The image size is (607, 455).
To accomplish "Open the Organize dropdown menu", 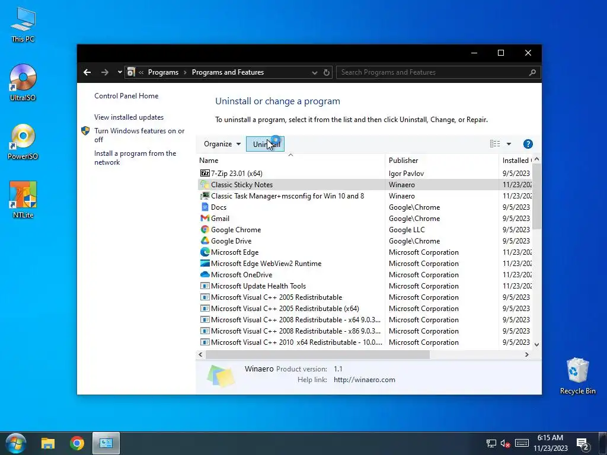I will [222, 144].
